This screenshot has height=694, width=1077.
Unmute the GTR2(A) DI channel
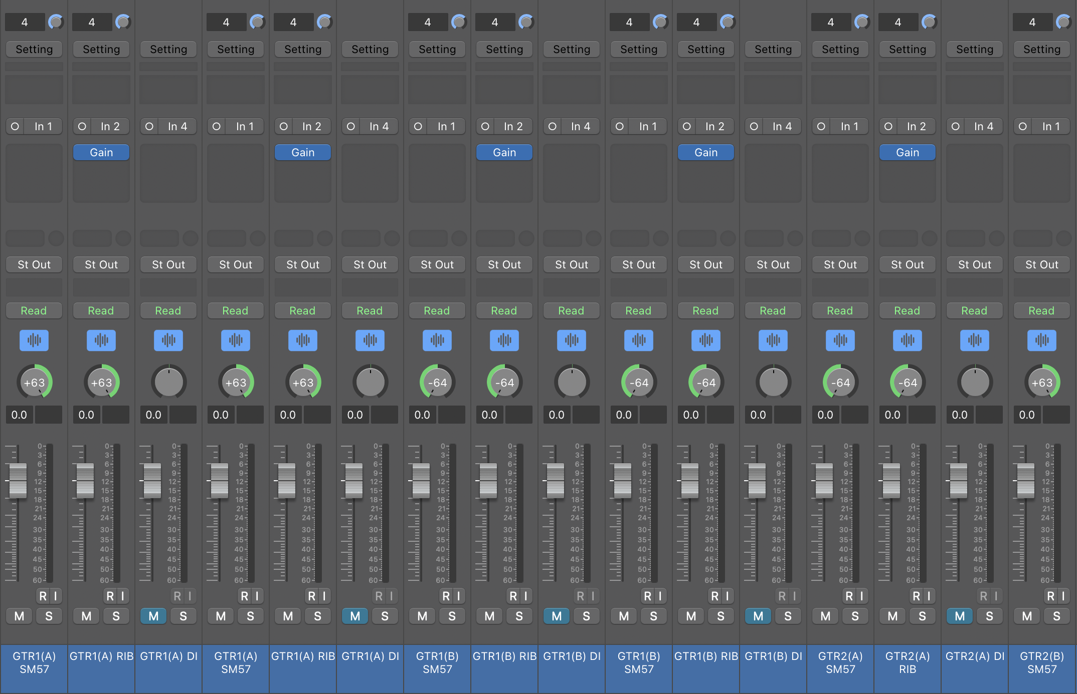pyautogui.click(x=960, y=616)
